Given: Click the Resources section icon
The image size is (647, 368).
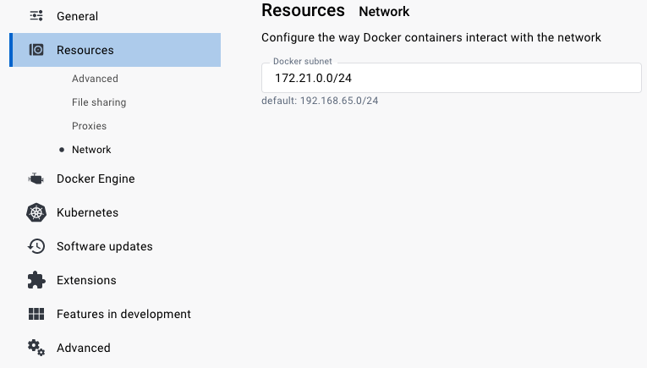Looking at the screenshot, I should point(36,50).
